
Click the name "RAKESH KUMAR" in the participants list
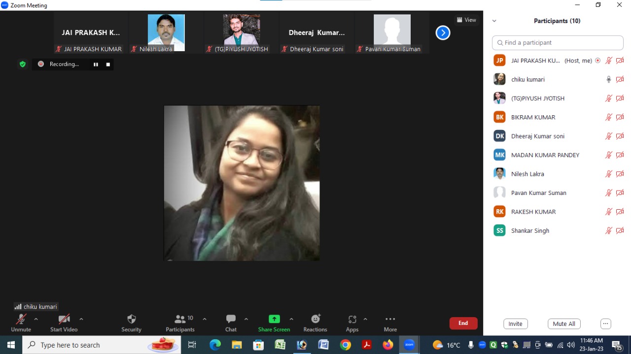click(x=533, y=212)
